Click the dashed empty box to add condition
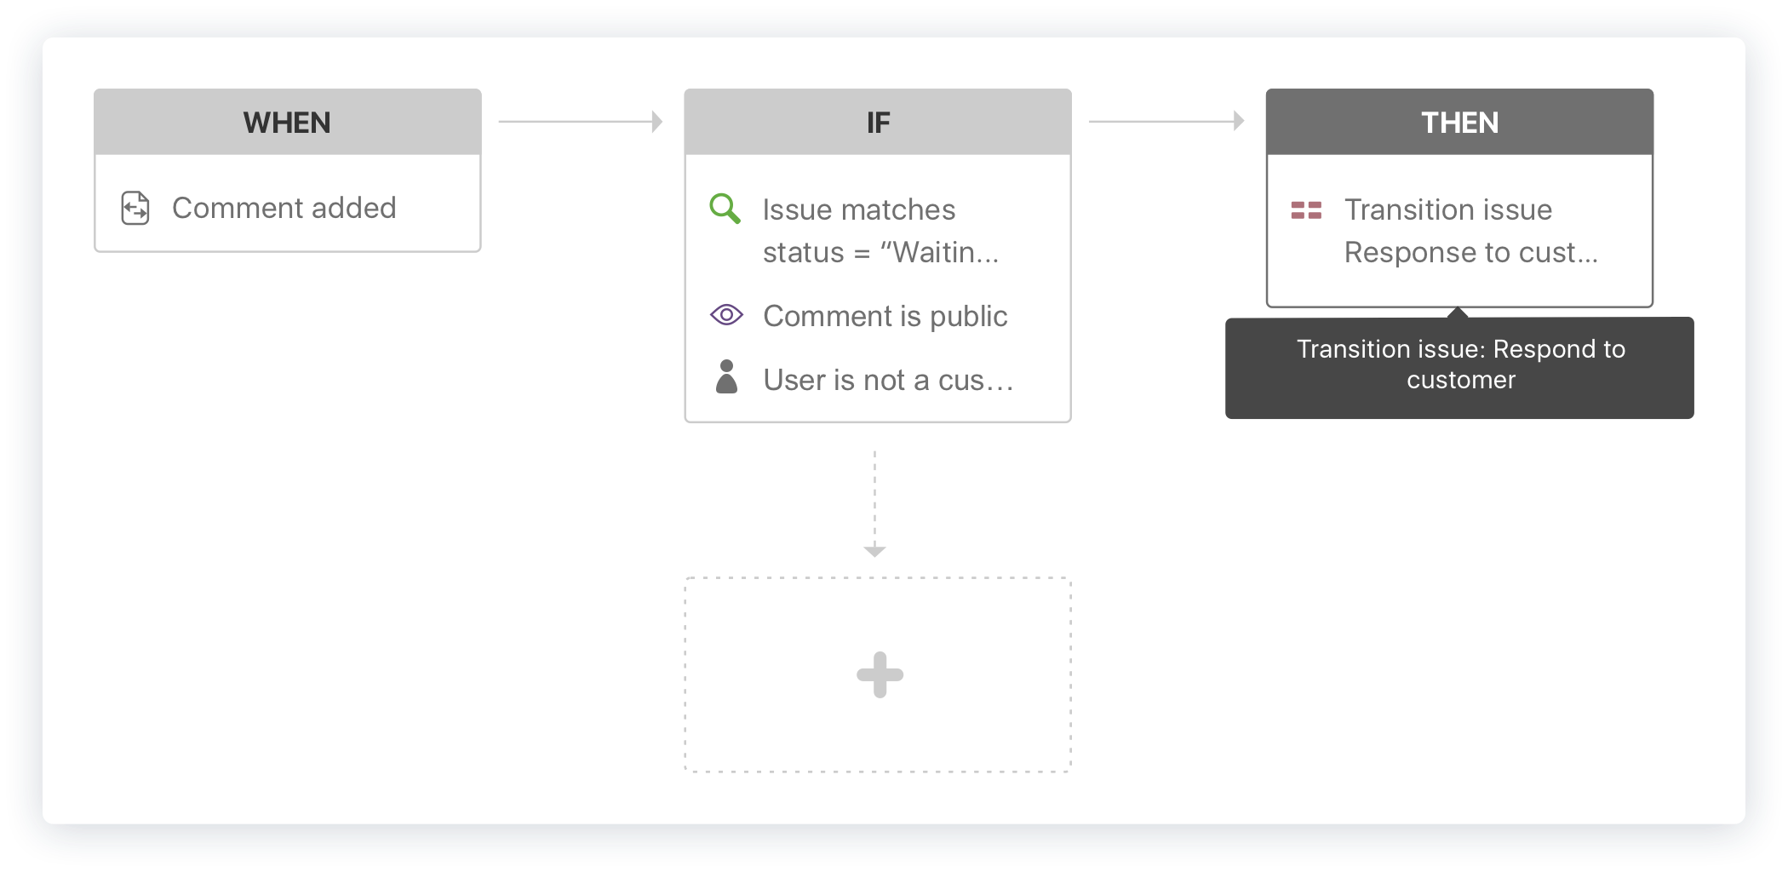Viewport: 1788px width, 872px height. 878,675
